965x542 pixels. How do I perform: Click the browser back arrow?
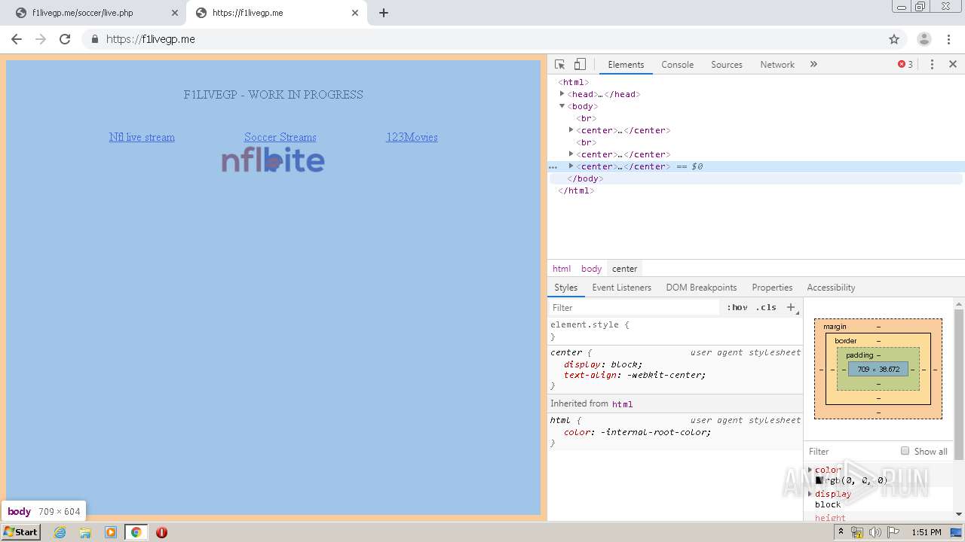pyautogui.click(x=17, y=39)
